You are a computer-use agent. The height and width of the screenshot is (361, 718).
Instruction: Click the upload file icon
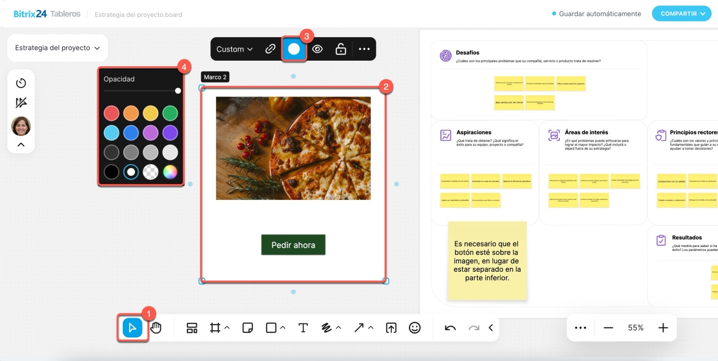[391, 328]
